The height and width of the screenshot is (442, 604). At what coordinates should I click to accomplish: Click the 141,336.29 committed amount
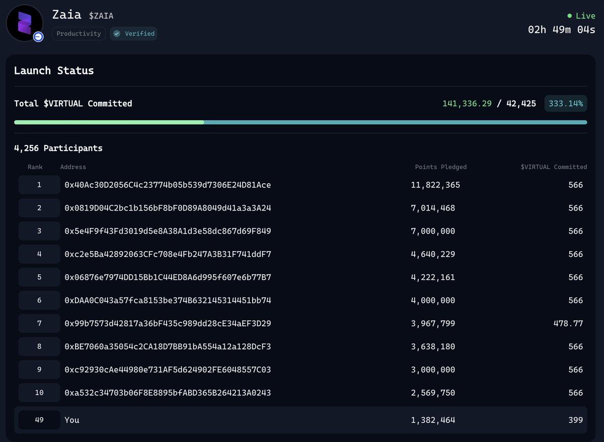tap(467, 104)
